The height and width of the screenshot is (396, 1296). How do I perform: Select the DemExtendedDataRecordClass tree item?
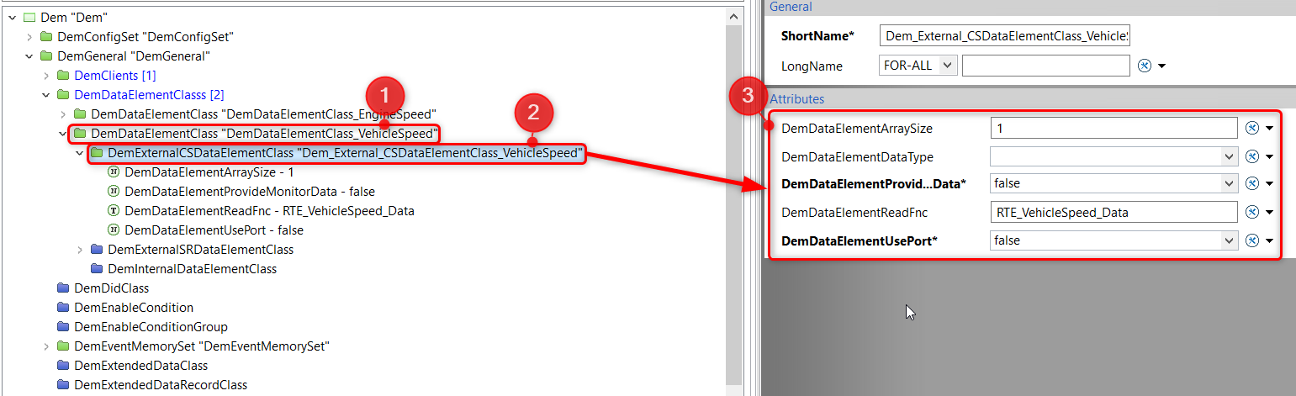click(x=161, y=385)
